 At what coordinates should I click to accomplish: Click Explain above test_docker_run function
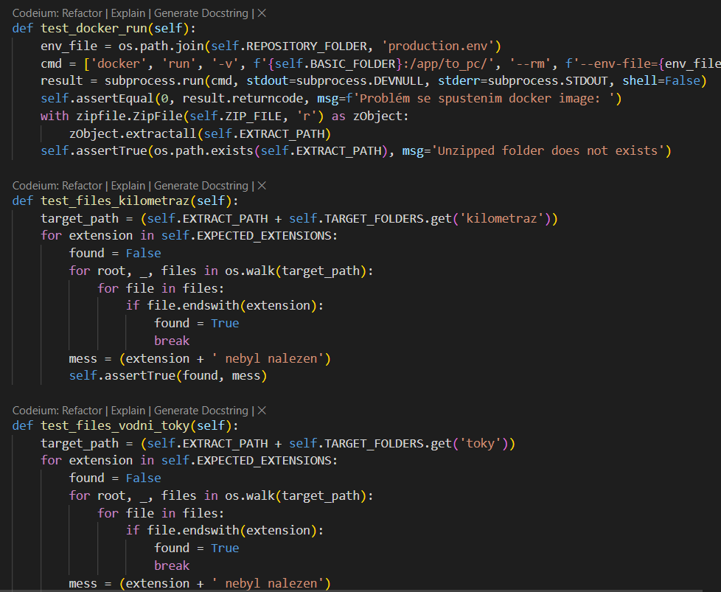pyautogui.click(x=128, y=13)
